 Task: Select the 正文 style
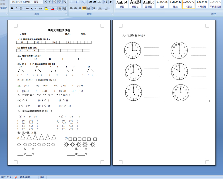(189, 4)
